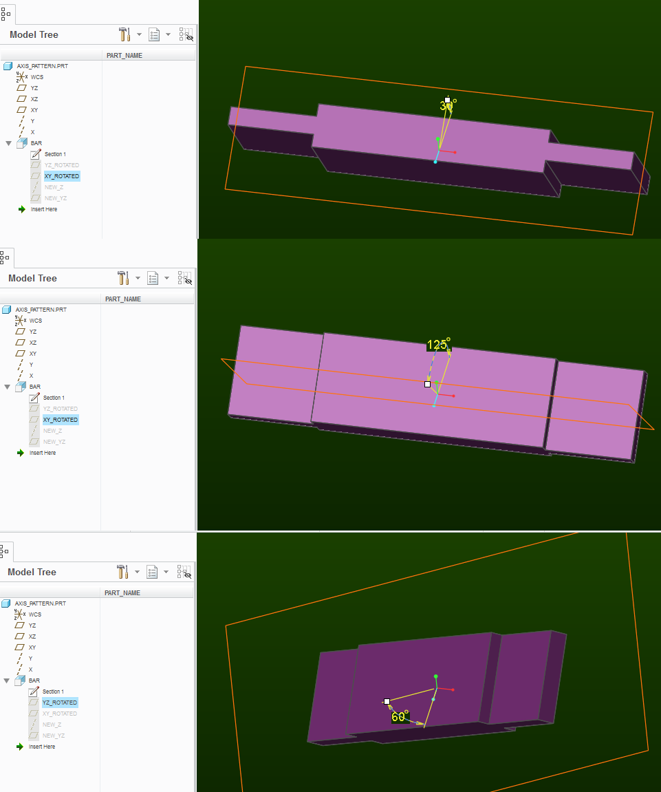Click white square drag handle near the 30° label
Image resolution: width=661 pixels, height=792 pixels.
tap(447, 100)
